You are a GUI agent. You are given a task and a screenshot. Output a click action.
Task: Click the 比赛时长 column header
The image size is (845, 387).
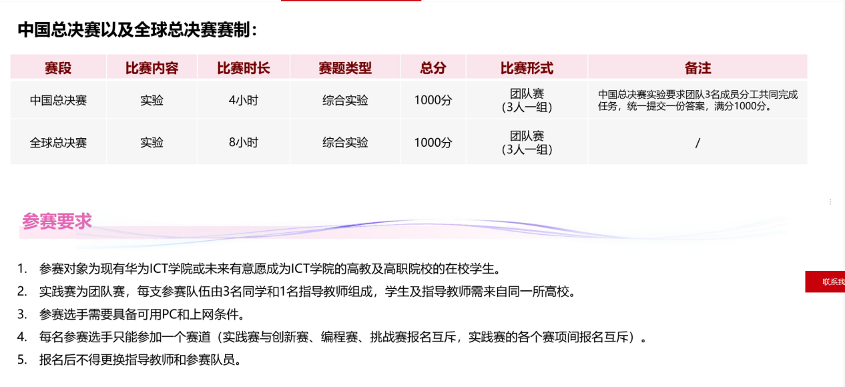tap(243, 67)
